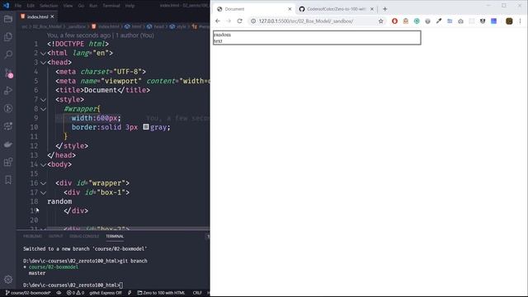Screen dimensions: 528x297
Task: Collapse the style tag fold on line 7
Action: [x=43, y=100]
